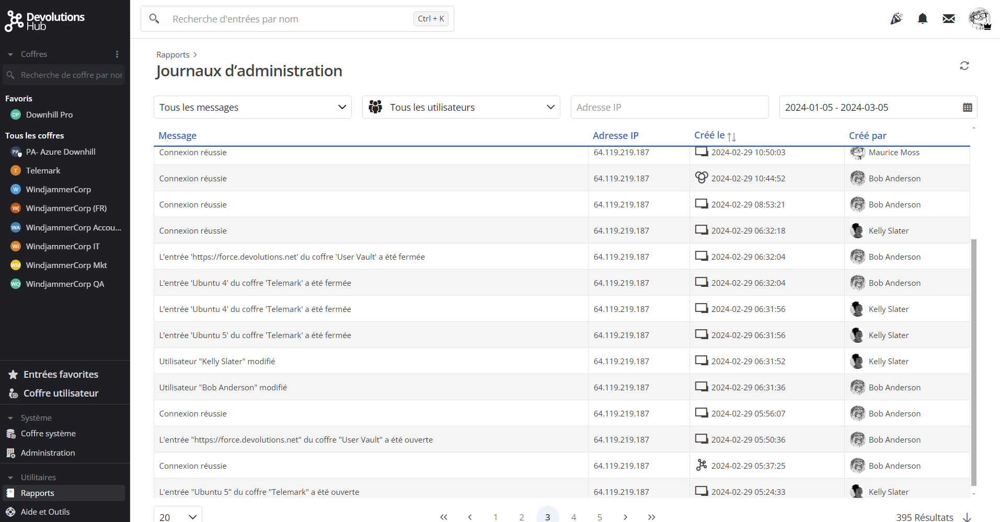This screenshot has width=1000, height=522.
Task: Open the Coffres three-dot options menu
Action: [117, 54]
